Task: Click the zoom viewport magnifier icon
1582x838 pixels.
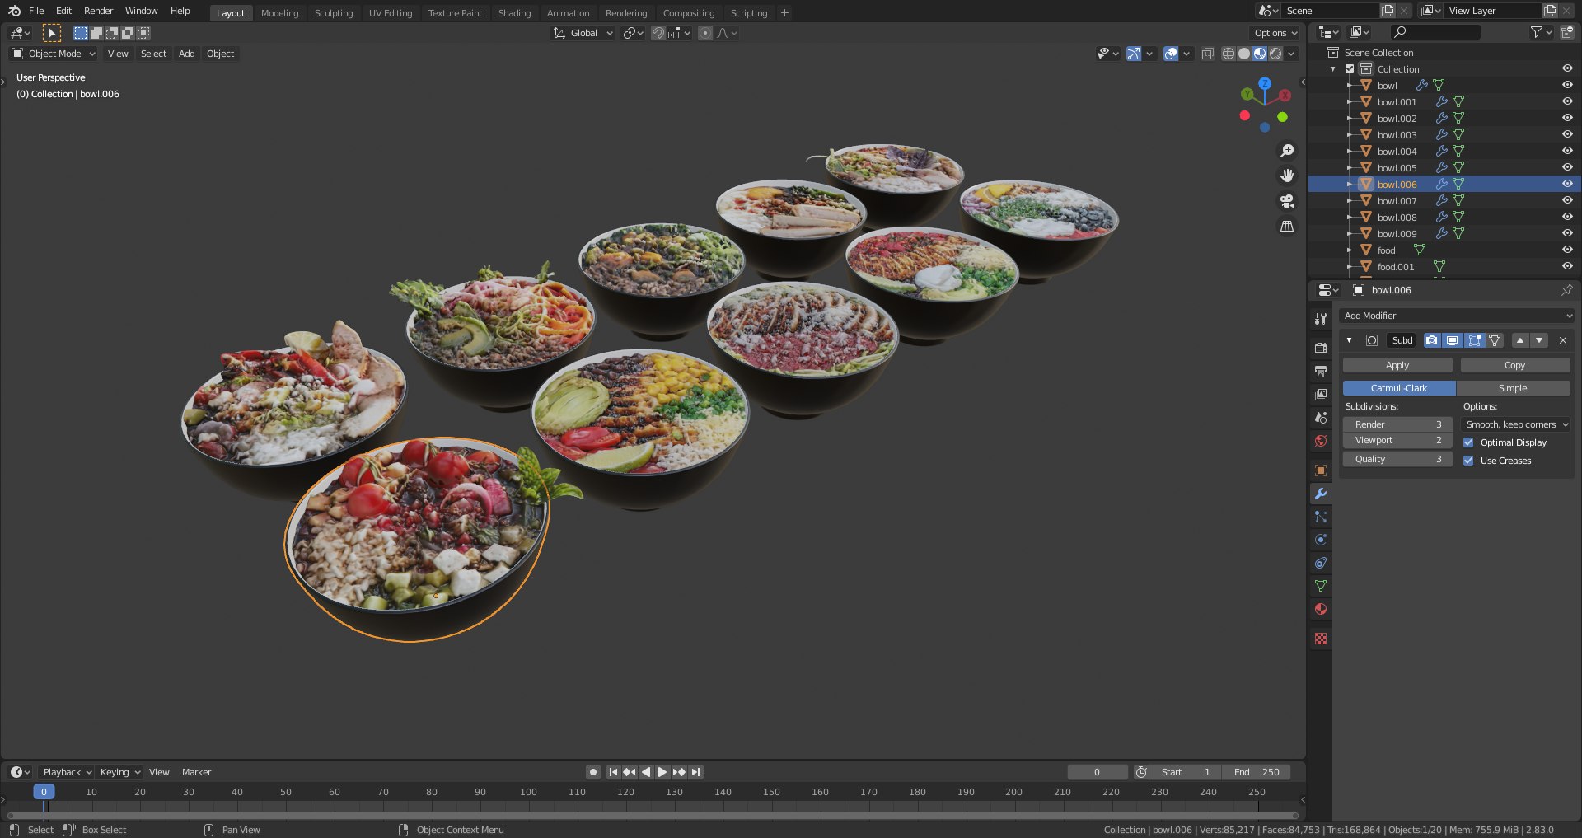Action: tap(1287, 151)
